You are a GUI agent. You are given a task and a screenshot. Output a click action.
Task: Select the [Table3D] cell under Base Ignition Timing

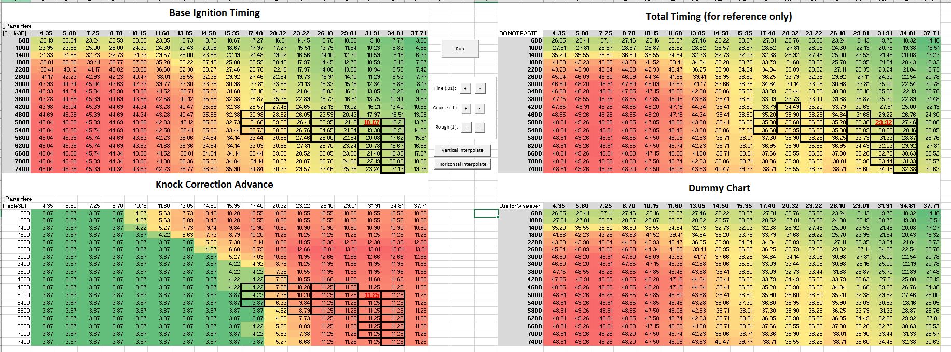(x=16, y=33)
